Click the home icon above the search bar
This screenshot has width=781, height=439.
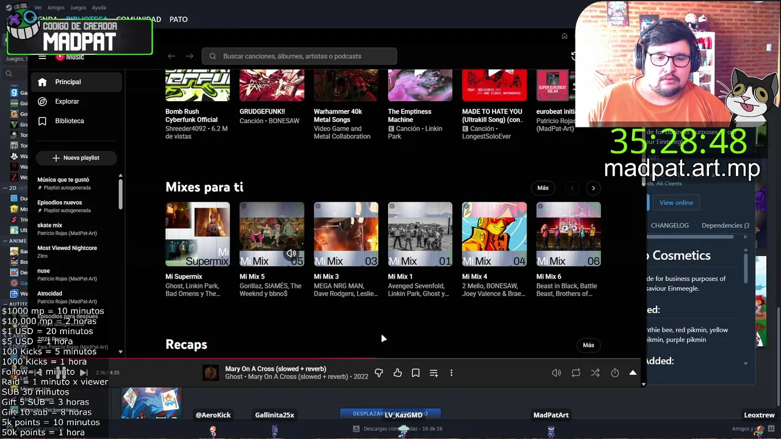pos(564,36)
